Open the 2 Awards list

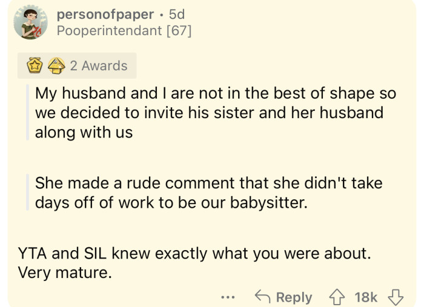coord(98,65)
